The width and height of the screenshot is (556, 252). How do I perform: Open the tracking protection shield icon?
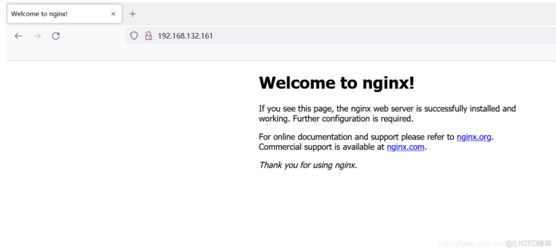pos(134,36)
